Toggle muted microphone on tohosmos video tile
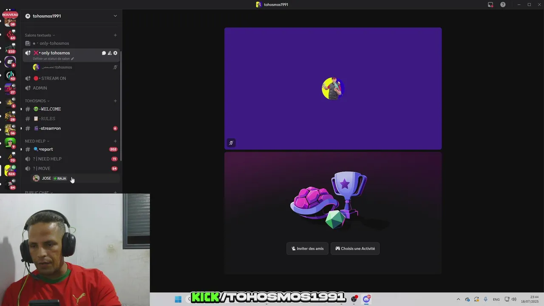 point(231,143)
